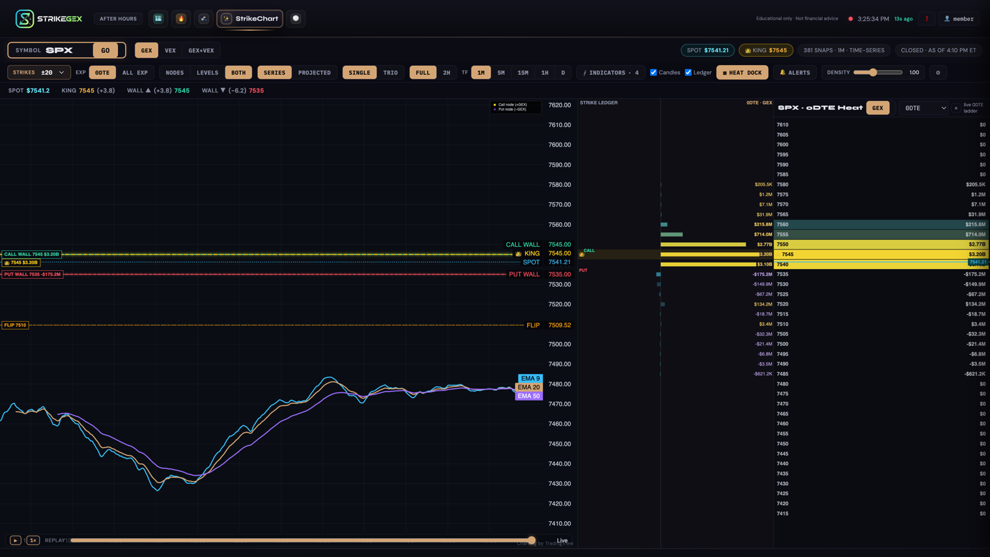Click the EMA 20 indicator tag

pos(529,387)
